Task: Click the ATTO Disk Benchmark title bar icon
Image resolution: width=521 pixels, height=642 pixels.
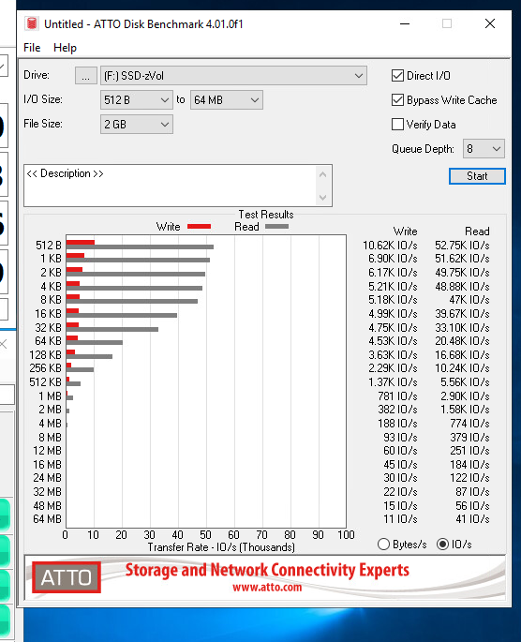Action: click(x=32, y=23)
